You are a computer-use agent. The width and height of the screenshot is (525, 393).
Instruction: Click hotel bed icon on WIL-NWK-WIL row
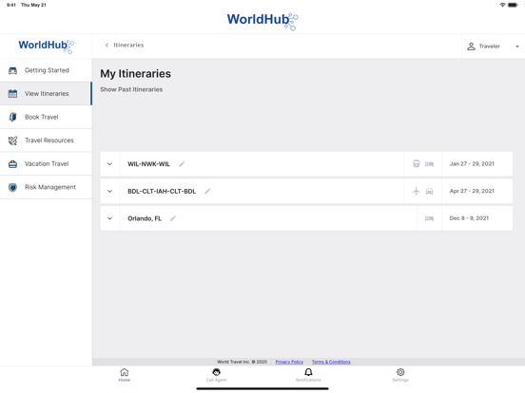pyautogui.click(x=429, y=164)
